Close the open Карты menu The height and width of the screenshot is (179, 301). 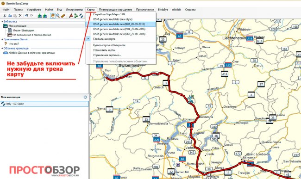click(91, 9)
